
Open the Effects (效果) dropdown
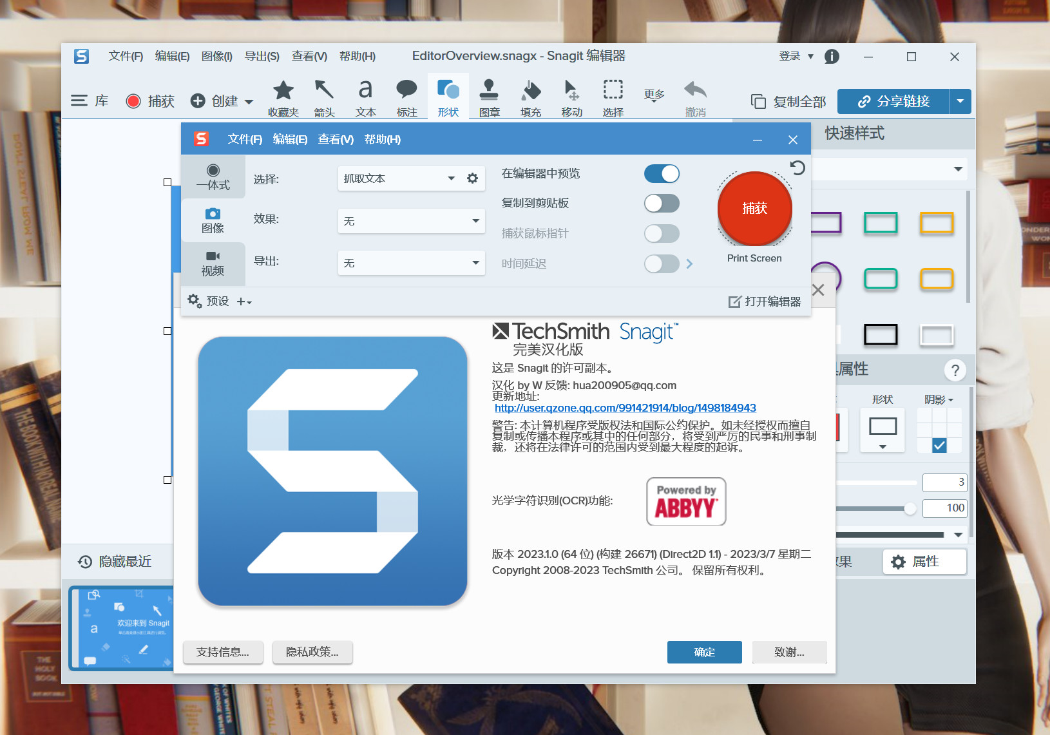tap(411, 221)
